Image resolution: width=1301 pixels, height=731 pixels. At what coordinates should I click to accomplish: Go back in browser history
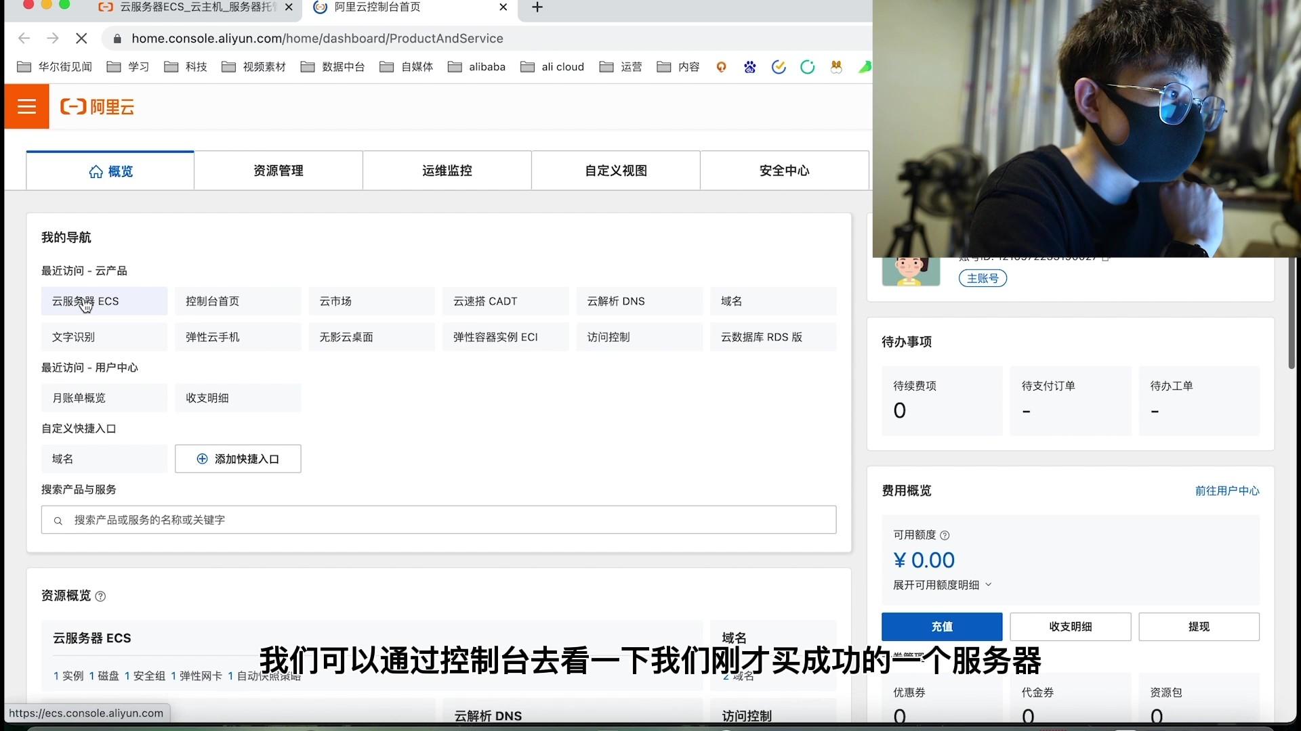tap(24, 39)
